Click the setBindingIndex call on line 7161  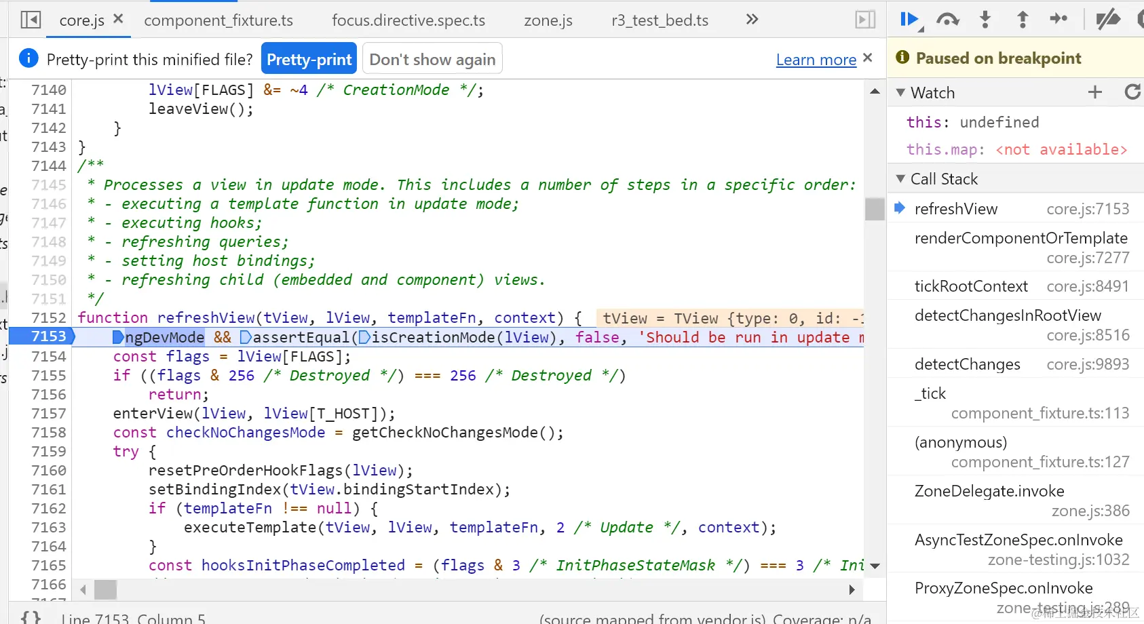(x=214, y=489)
